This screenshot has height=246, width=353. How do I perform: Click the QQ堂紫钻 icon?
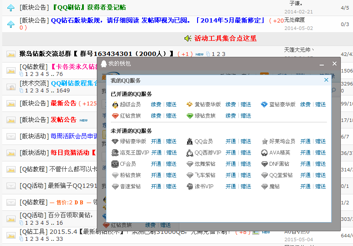(264, 175)
